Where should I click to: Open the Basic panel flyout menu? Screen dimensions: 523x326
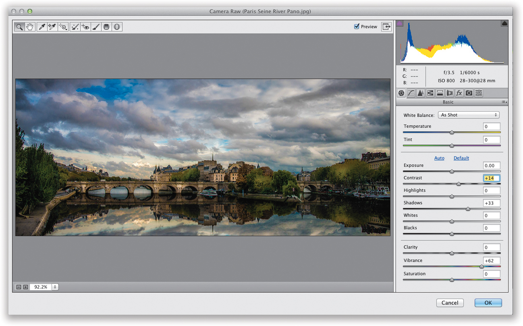click(504, 102)
